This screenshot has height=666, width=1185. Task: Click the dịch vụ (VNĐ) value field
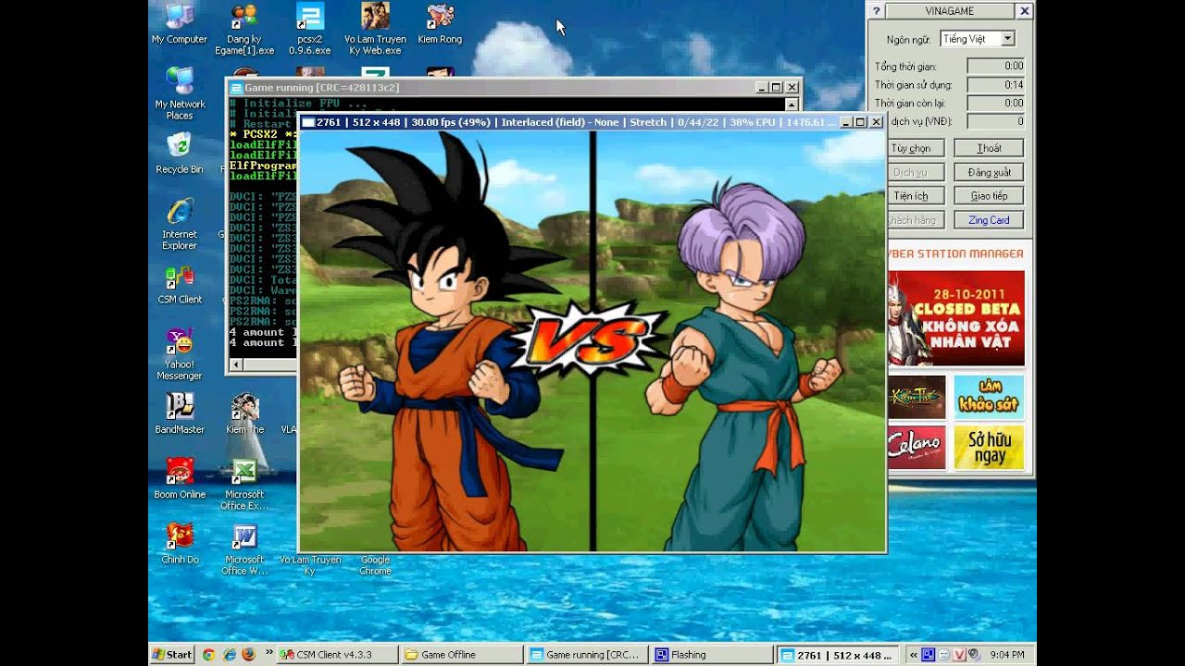tap(996, 122)
